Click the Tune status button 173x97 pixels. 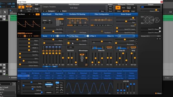[110, 9]
